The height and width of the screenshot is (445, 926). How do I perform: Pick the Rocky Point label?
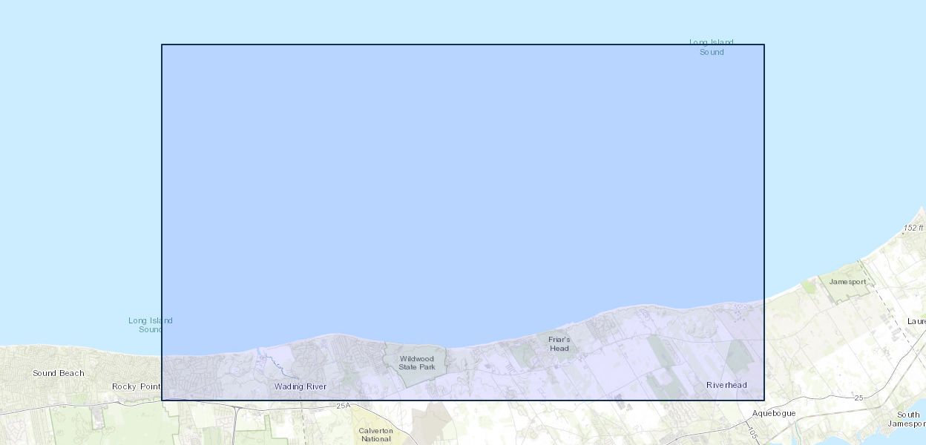pyautogui.click(x=136, y=386)
